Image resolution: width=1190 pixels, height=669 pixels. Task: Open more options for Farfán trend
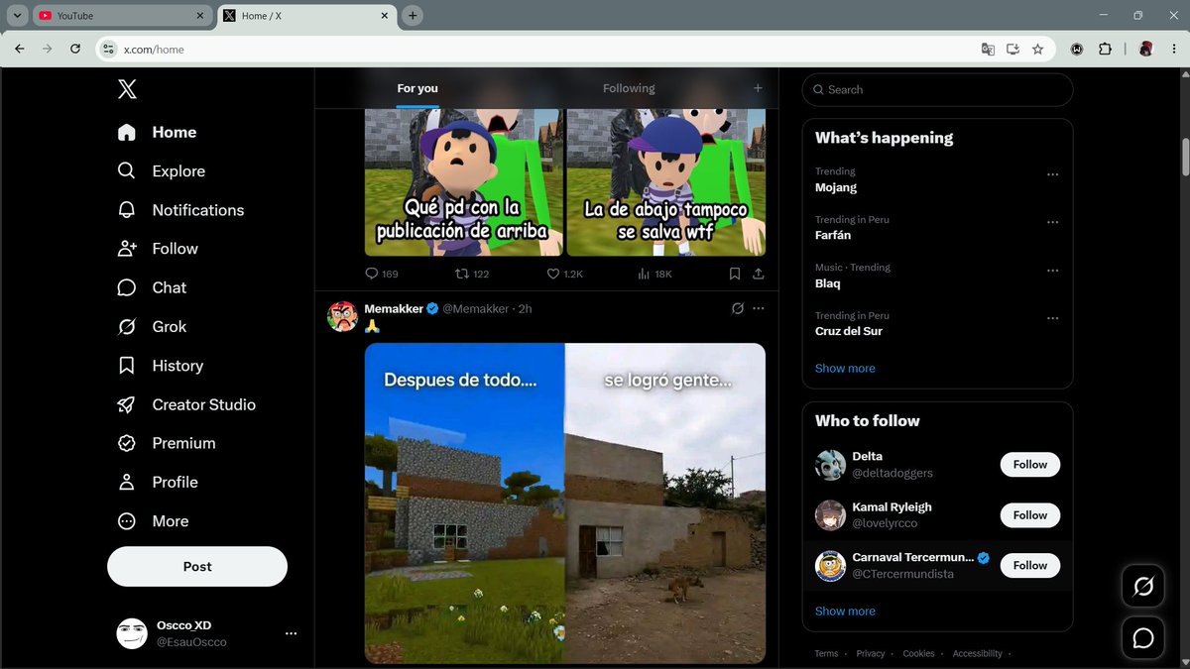1053,222
